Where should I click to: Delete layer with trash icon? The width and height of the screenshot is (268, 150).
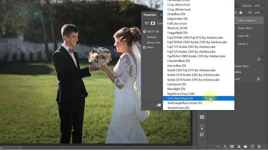[x=259, y=146]
